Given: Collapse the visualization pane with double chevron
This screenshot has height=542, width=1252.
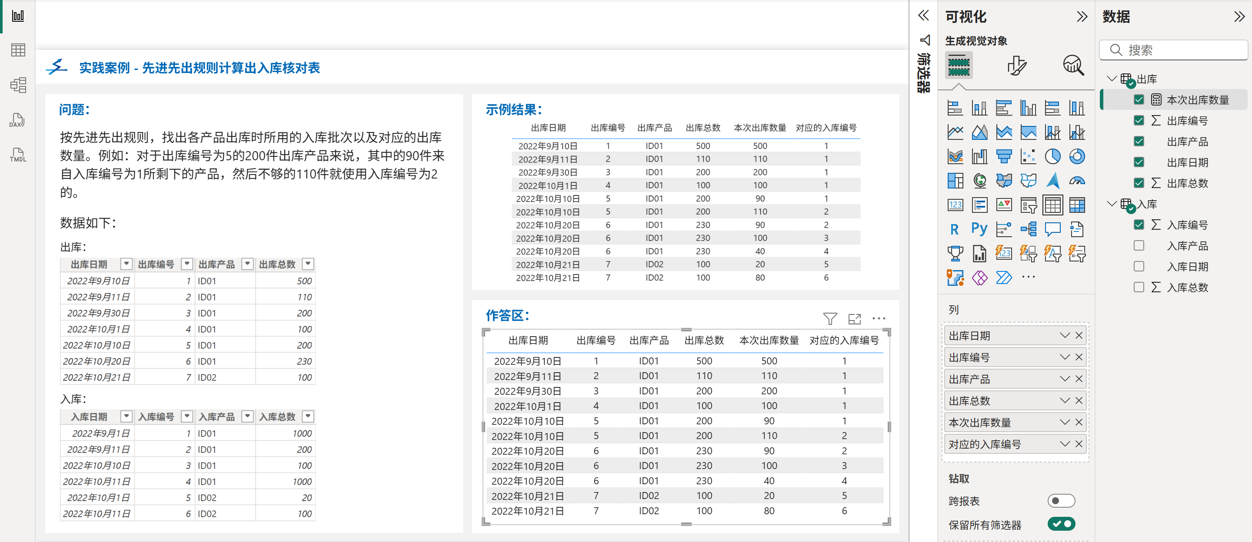Looking at the screenshot, I should coord(1082,17).
